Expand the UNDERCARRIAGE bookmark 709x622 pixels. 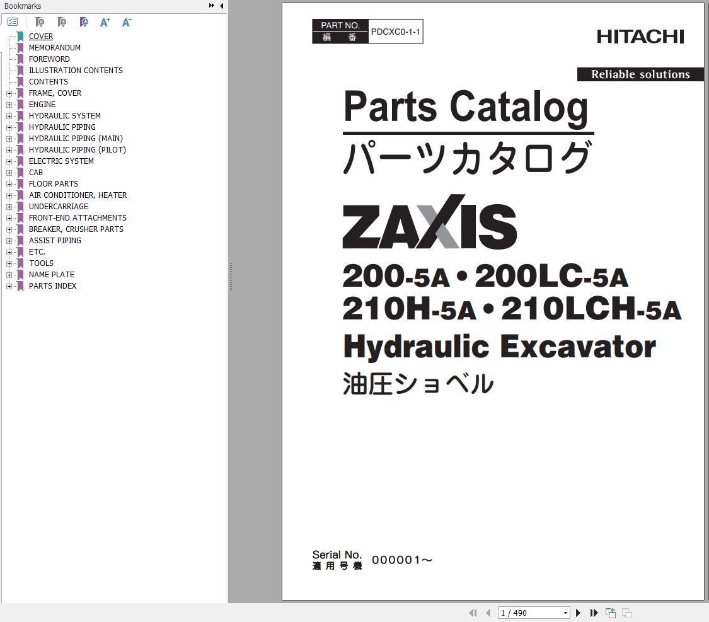click(x=9, y=207)
